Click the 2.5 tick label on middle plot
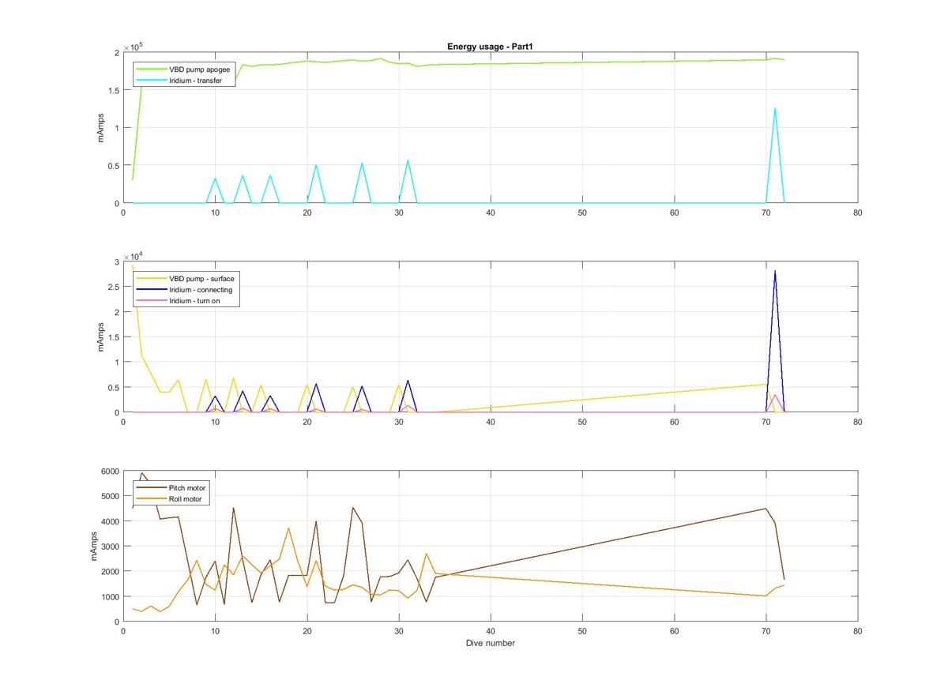This screenshot has width=948, height=699. tap(112, 287)
